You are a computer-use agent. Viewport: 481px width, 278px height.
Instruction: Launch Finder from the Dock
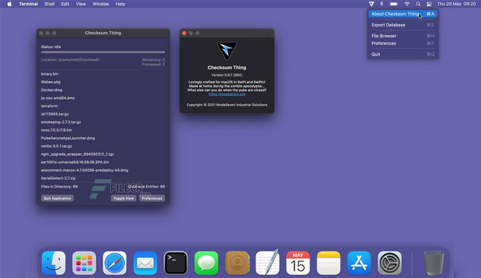coord(54,262)
